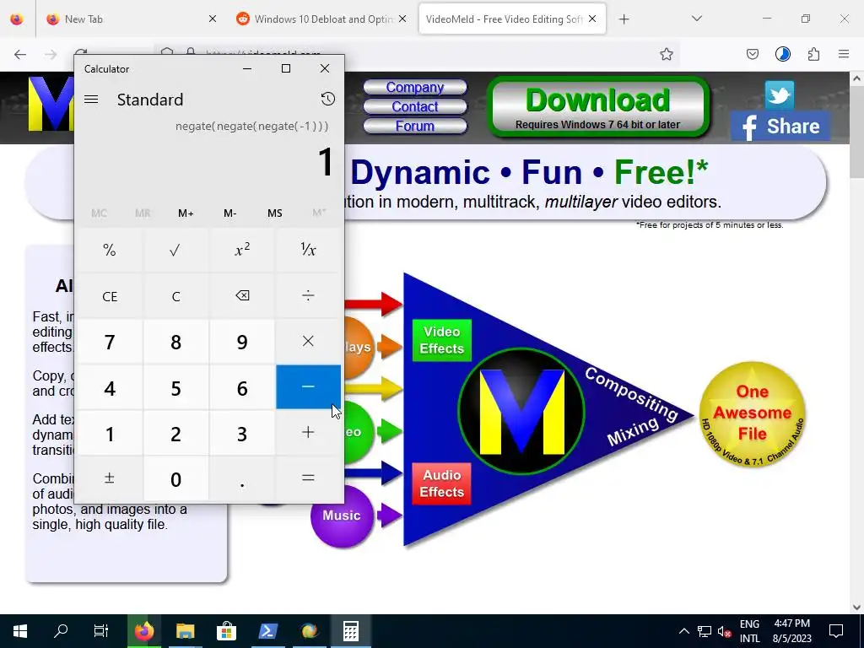Click the decimal point key in Calculator
The image size is (864, 648).
click(x=242, y=478)
